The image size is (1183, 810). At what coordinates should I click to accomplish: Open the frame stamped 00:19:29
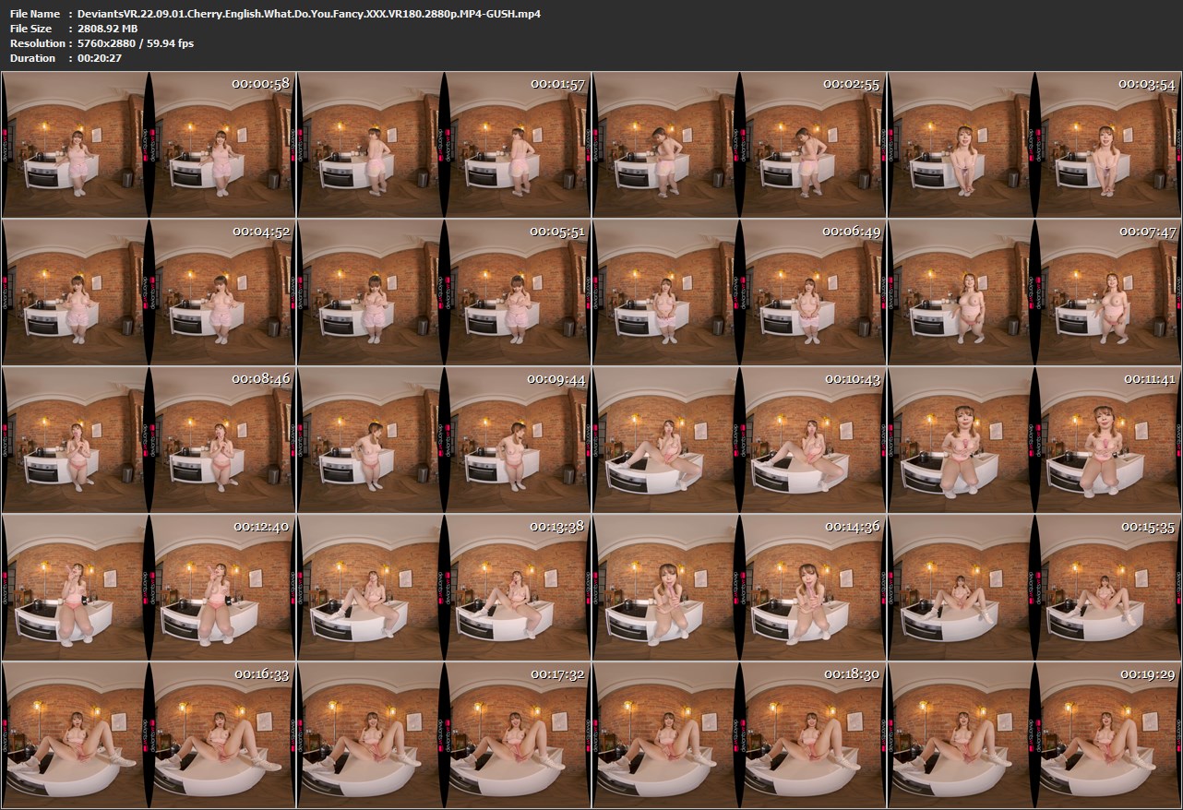tap(1034, 734)
